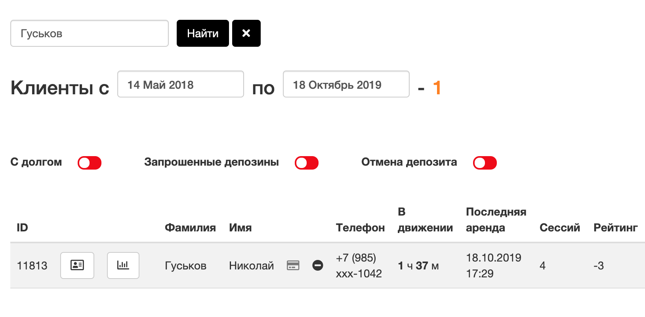Screen dimensions: 645x317
Task: Open the end date picker 18 Октябрь 2019
Action: [x=346, y=84]
